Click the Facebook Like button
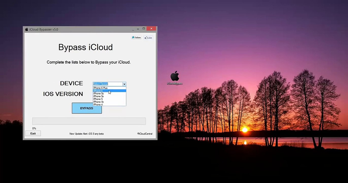Screen dimensions: 348x183 coord(148,38)
